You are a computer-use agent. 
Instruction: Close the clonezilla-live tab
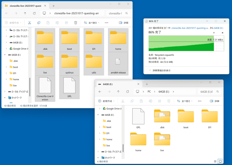pyautogui.click(x=45, y=6)
